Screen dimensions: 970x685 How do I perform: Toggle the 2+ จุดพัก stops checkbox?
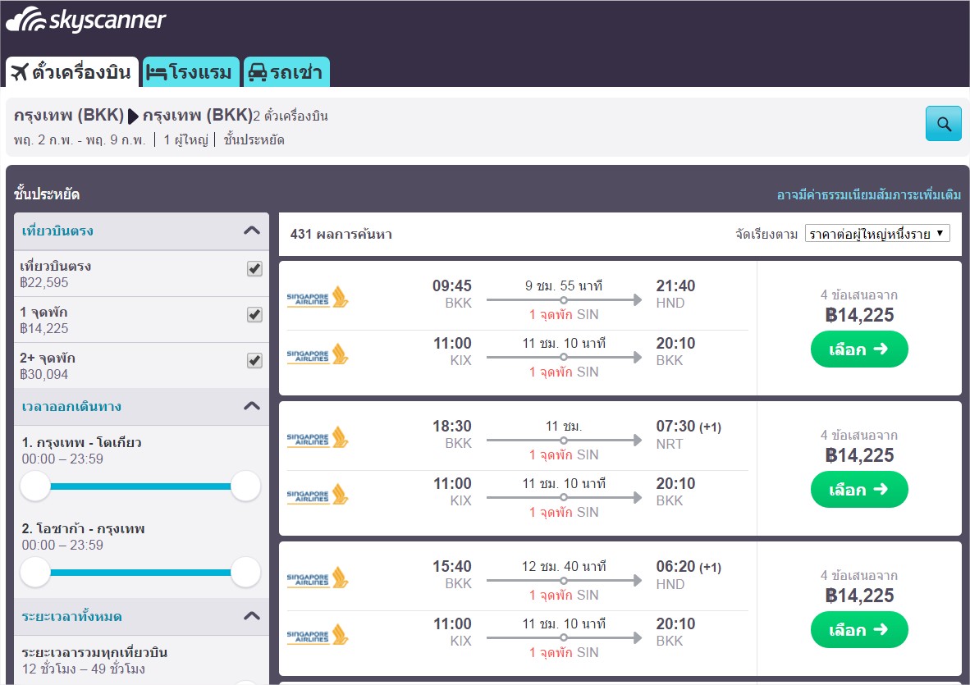pos(254,360)
